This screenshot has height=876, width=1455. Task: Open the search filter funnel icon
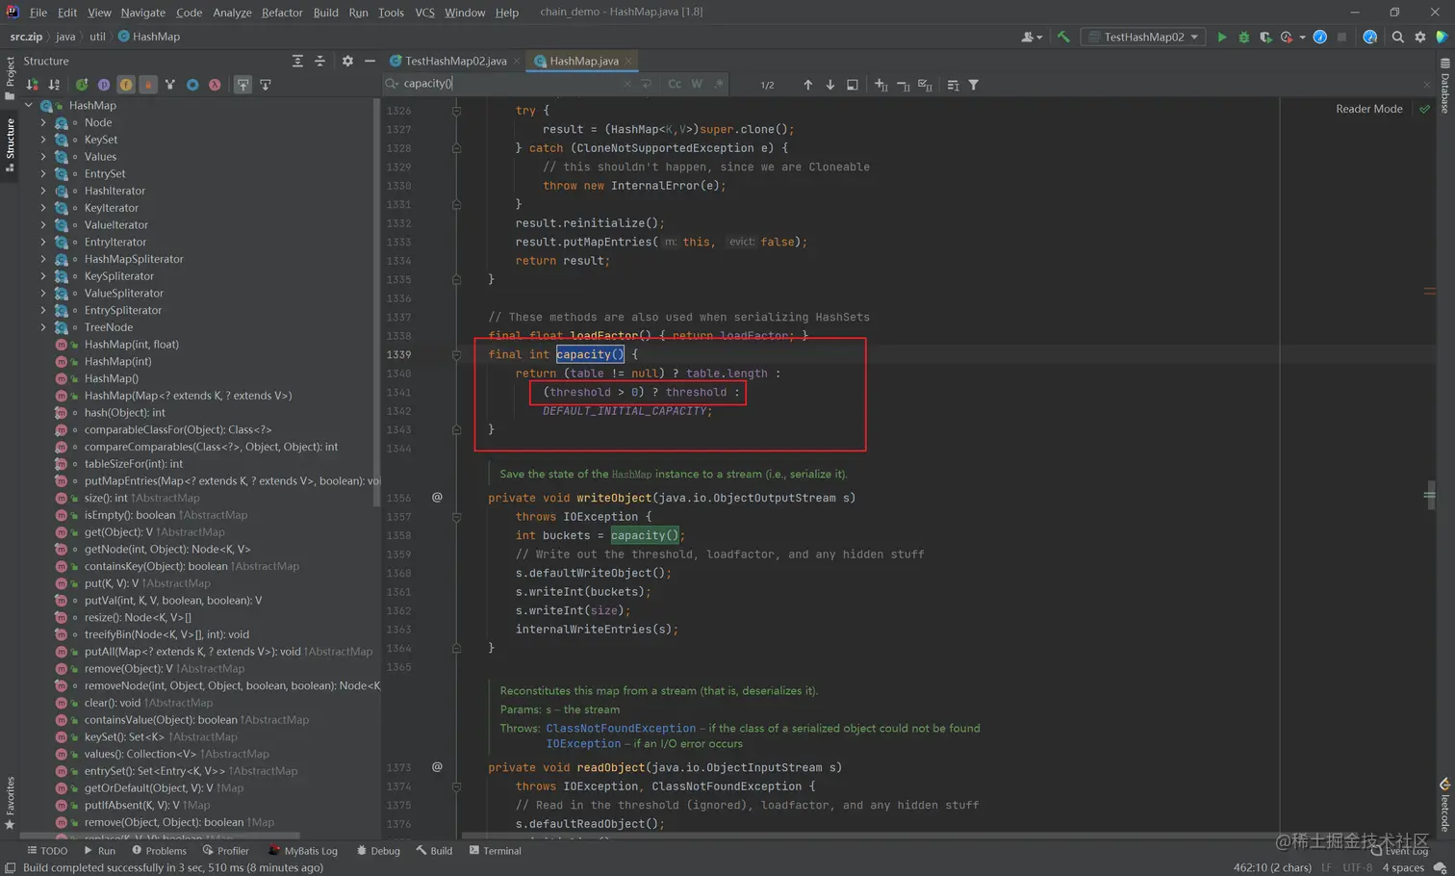pyautogui.click(x=974, y=85)
